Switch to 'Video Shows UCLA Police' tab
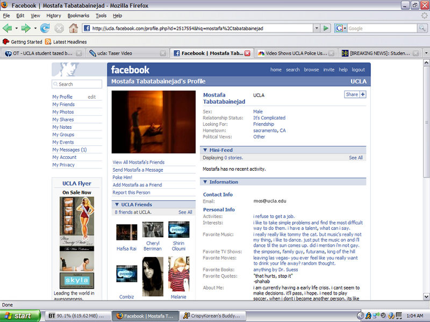This screenshot has width=430, height=322. pyautogui.click(x=296, y=53)
